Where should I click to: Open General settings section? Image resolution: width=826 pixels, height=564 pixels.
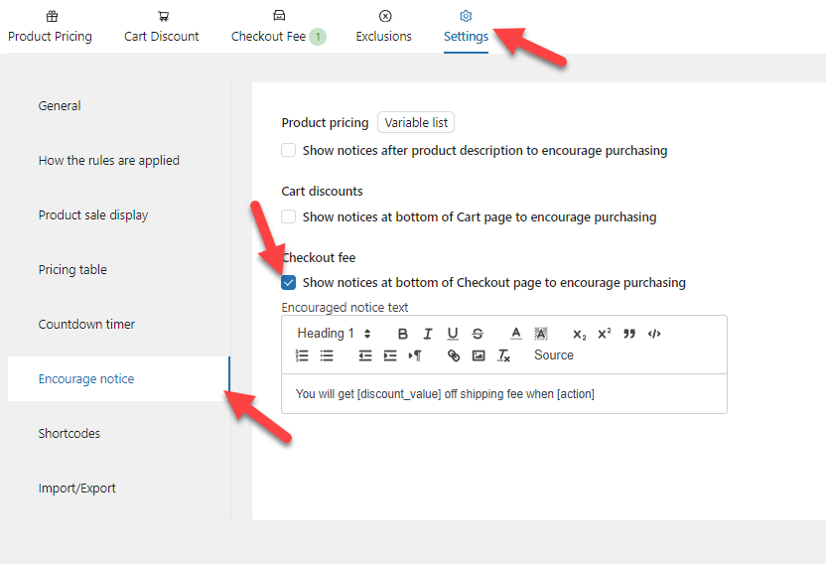60,106
